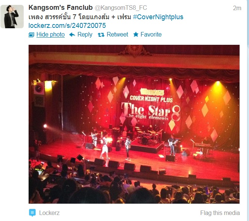Click the Favorite star icon
The image size is (249, 221).
coord(136,34)
